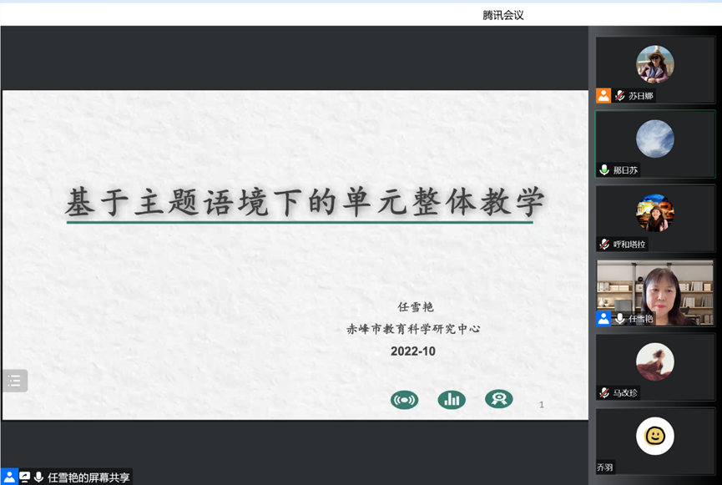Open the slide outline list button

pyautogui.click(x=14, y=381)
